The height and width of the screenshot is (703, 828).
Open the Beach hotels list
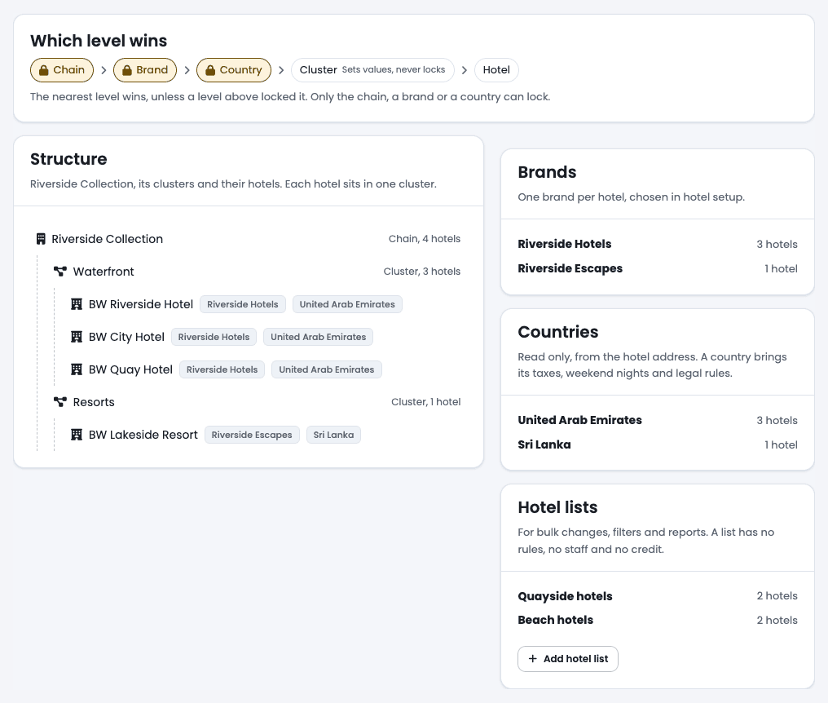pos(658,620)
